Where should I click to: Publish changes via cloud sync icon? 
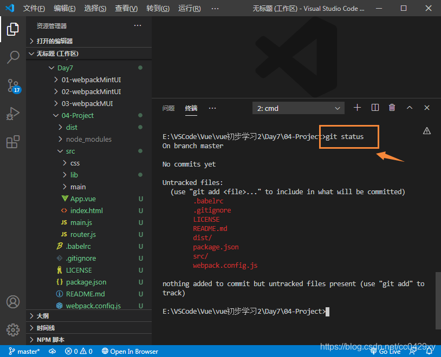53,352
